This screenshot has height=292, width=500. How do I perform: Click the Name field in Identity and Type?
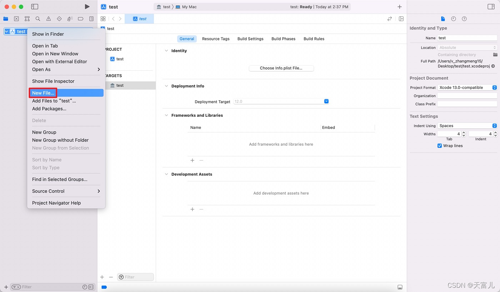point(467,38)
